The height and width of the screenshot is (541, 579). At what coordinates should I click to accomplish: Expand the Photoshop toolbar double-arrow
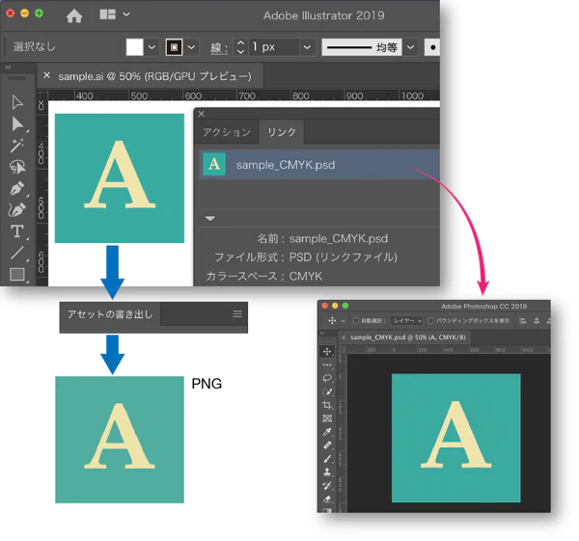tap(321, 333)
